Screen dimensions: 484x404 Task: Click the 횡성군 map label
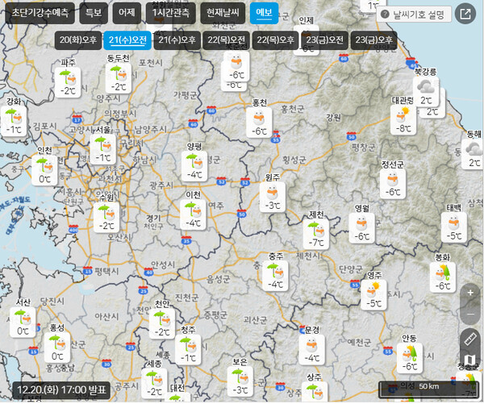294,160
